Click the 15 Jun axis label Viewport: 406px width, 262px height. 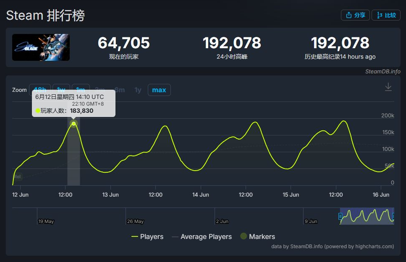[291, 195]
